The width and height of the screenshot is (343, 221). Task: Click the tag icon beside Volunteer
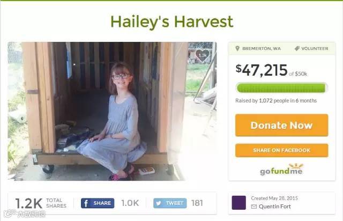297,48
